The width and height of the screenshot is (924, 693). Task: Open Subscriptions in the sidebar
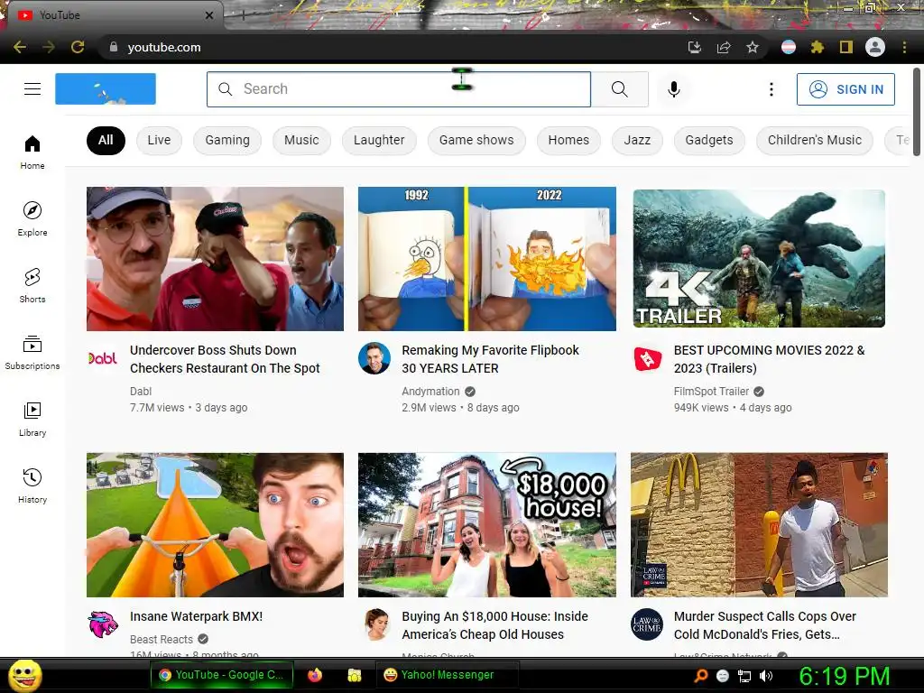point(32,353)
